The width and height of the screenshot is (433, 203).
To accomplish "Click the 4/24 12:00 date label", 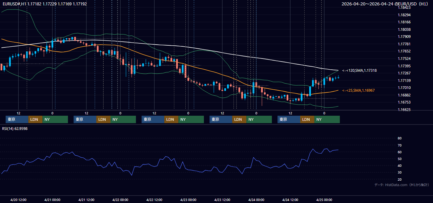I will tap(290, 200).
